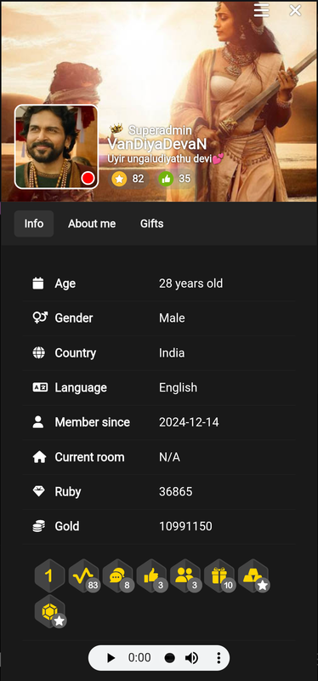
Task: Select the hexagon badge showing number 1
Action: 49,575
